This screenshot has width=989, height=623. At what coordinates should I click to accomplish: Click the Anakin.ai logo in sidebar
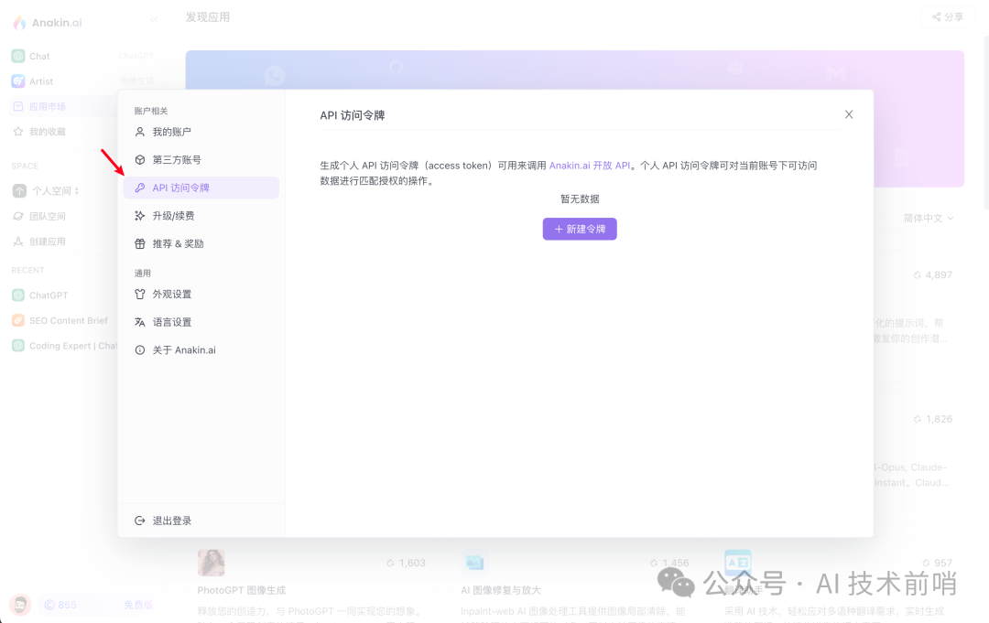(x=48, y=23)
